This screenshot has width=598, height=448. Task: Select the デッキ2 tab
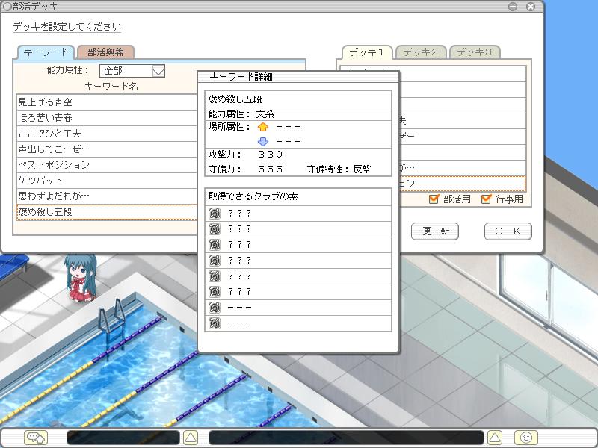point(421,52)
